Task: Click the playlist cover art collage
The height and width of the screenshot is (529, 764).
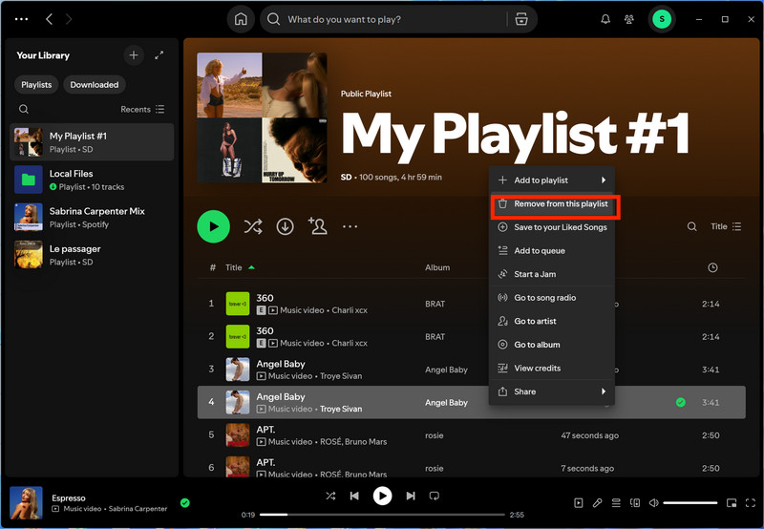Action: pyautogui.click(x=262, y=117)
